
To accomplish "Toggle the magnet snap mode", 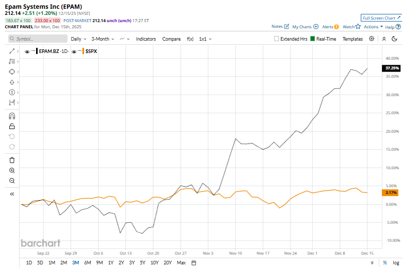I will 12,116.
